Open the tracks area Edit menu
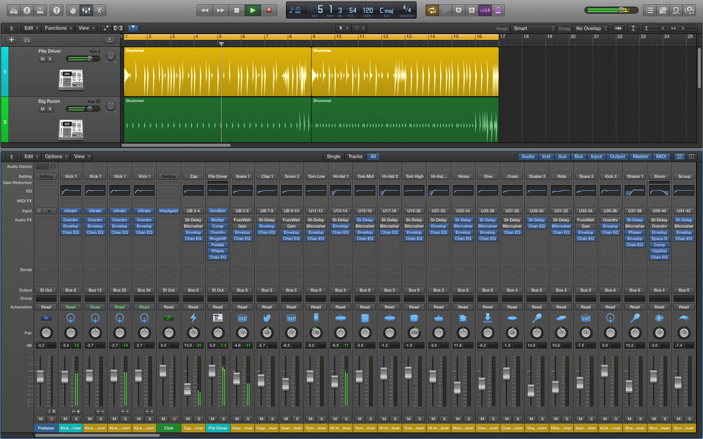The image size is (703, 439). point(31,28)
